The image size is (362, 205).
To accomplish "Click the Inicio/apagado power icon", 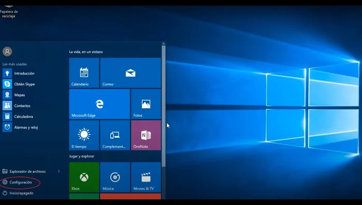I will (5, 193).
